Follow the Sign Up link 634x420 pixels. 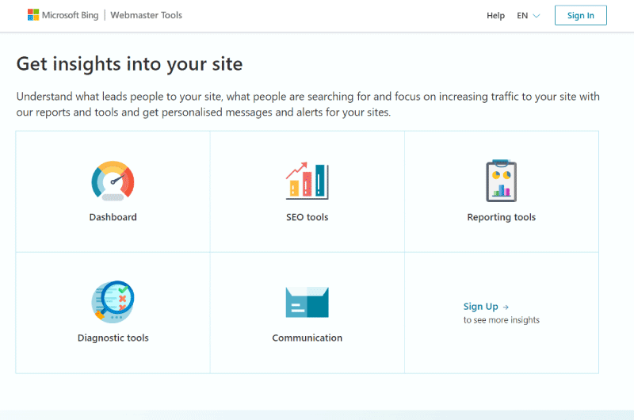[481, 307]
